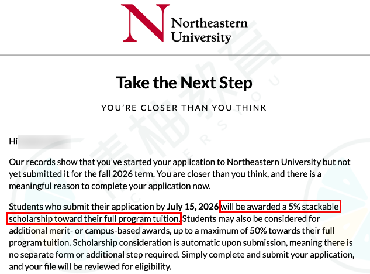Viewport: 370px width, 274px height.
Task: Click the Northeastern University wordmark text
Action: [x=209, y=30]
